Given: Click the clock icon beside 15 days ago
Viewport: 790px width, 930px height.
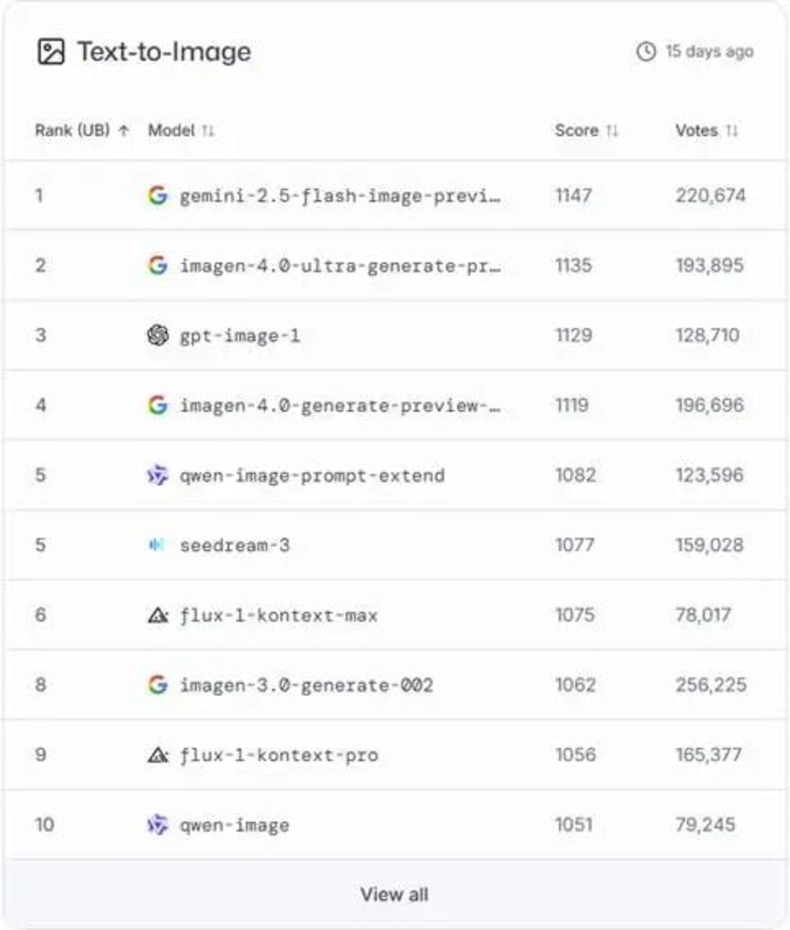Looking at the screenshot, I should [646, 51].
